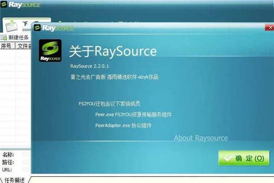Click the 新建任务 icon in the main window toolbar

coord(4,37)
